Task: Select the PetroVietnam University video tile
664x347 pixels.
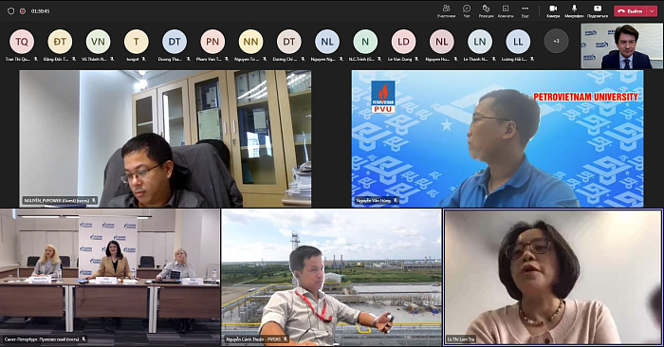Action: 498,138
